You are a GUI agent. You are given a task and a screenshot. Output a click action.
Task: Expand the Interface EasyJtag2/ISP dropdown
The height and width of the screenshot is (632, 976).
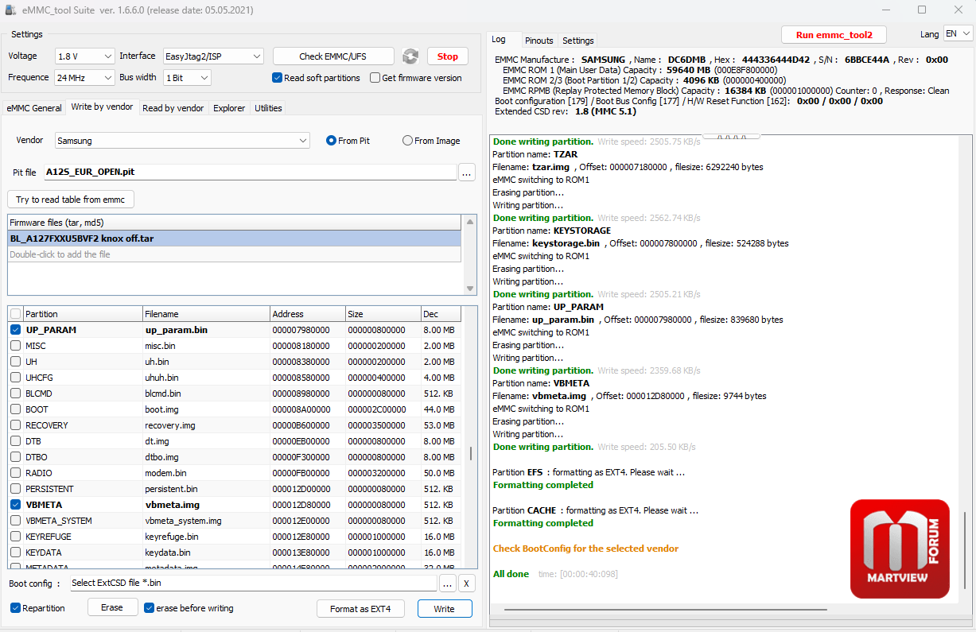pos(213,56)
